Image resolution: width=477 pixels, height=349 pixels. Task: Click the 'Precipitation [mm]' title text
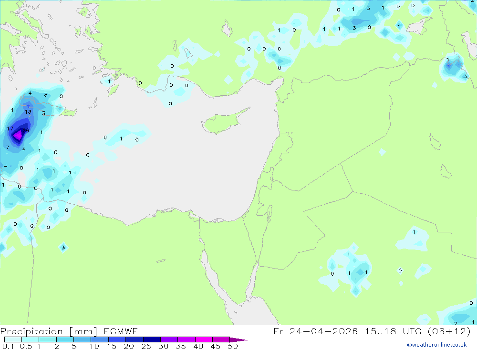click(49, 331)
